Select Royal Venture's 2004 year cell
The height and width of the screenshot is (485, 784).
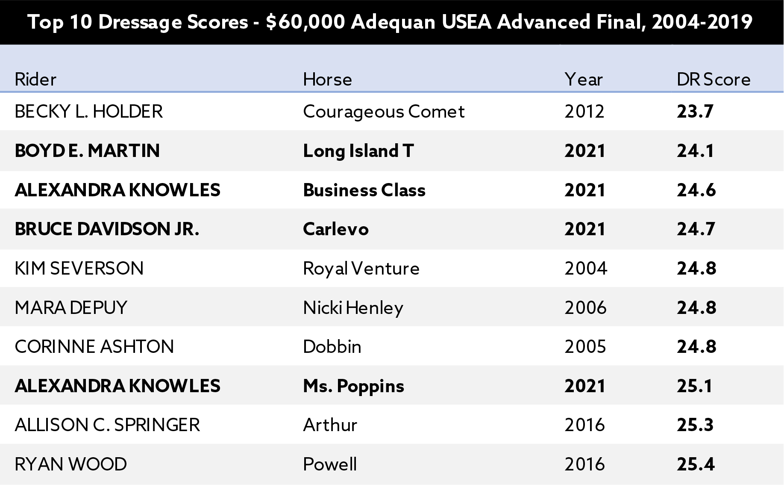point(586,269)
